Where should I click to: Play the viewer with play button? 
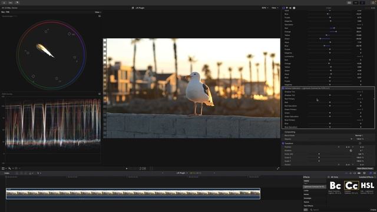point(127,168)
